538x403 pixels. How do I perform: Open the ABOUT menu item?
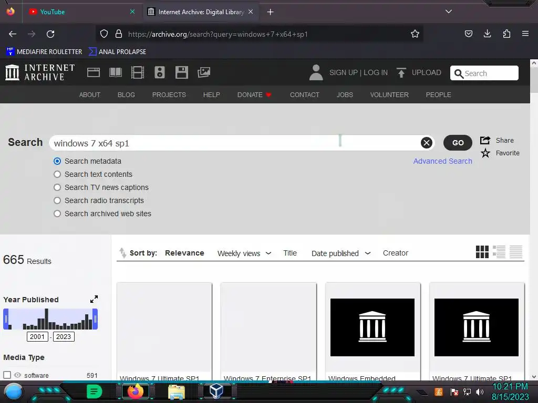(90, 94)
